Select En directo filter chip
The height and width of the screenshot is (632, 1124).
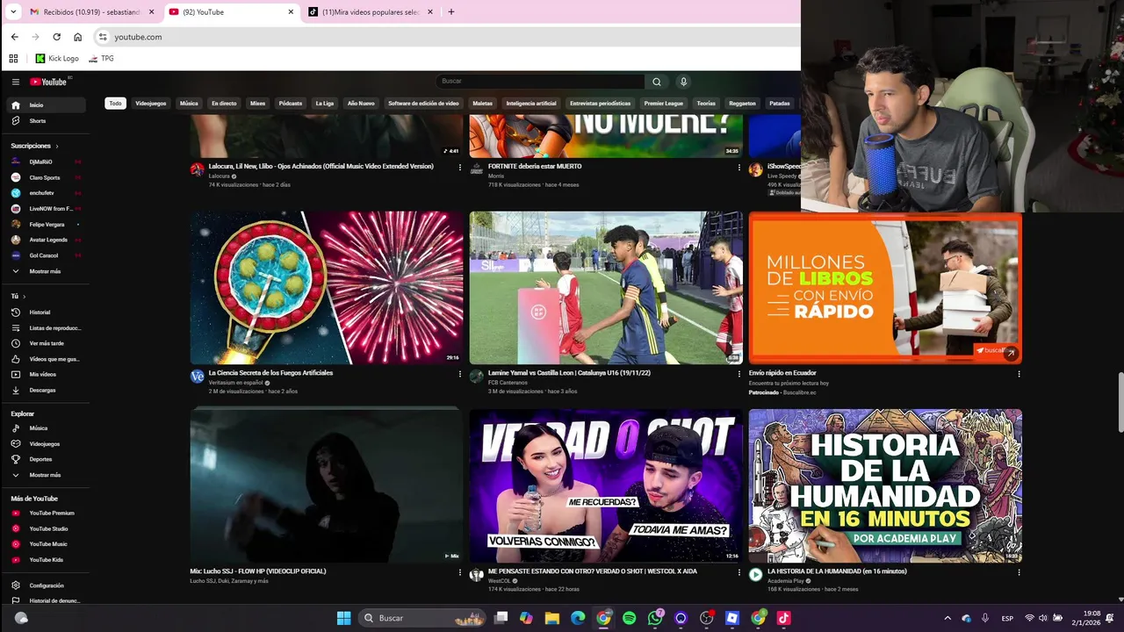[224, 104]
